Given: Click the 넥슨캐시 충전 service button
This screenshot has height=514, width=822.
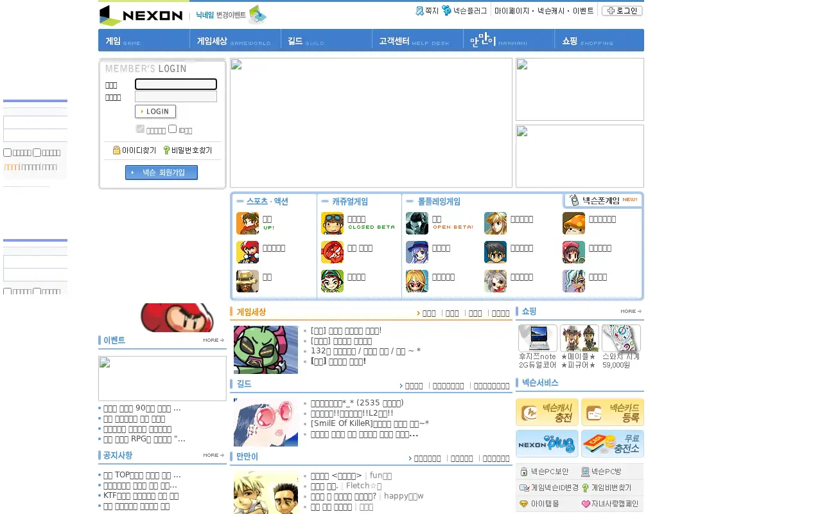Looking at the screenshot, I should (x=547, y=412).
